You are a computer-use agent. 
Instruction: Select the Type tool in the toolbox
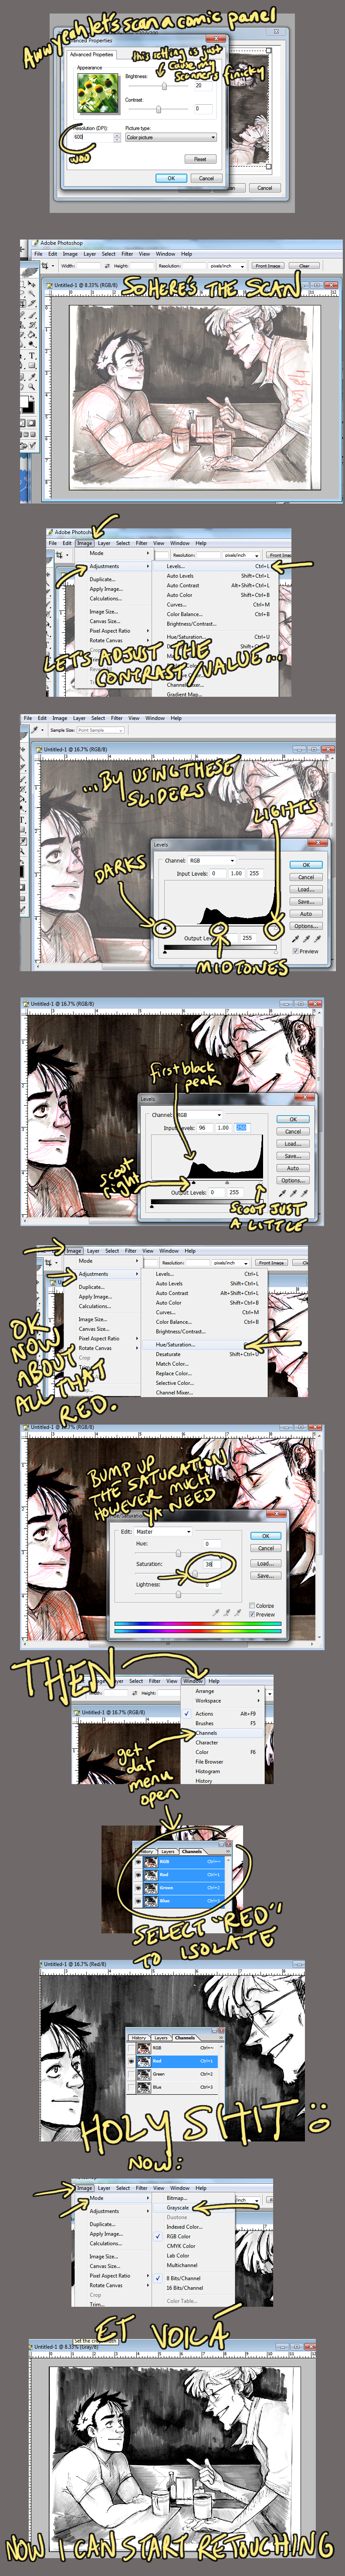(x=32, y=355)
